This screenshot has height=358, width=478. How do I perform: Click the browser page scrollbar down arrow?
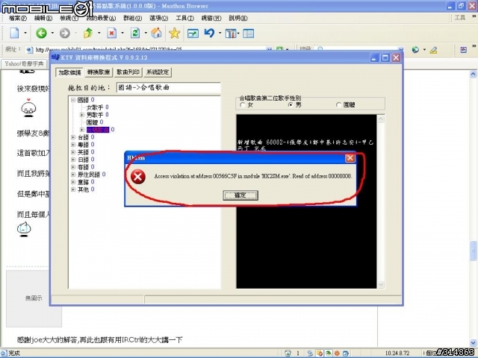coord(473,343)
